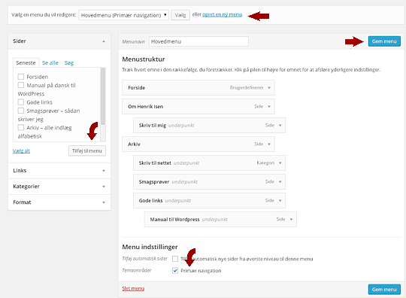Click the bottom Gem menu button
Viewport: 406px width, 298px height.
(x=384, y=290)
